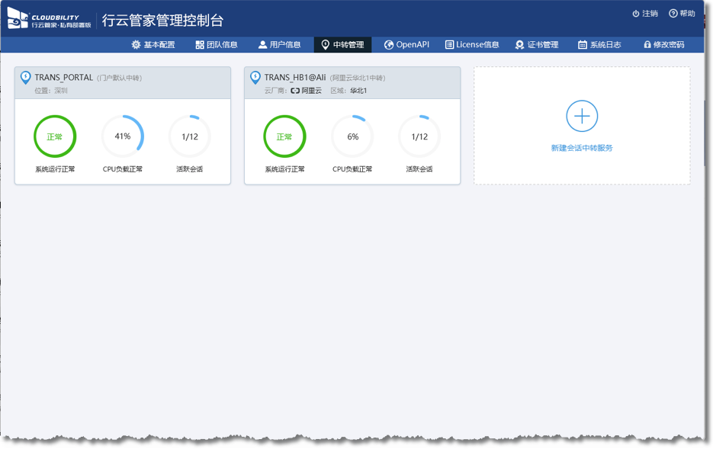Viewport: 713px width, 449px height.
Task: Go to the OpenAPI tab
Action: [x=406, y=45]
